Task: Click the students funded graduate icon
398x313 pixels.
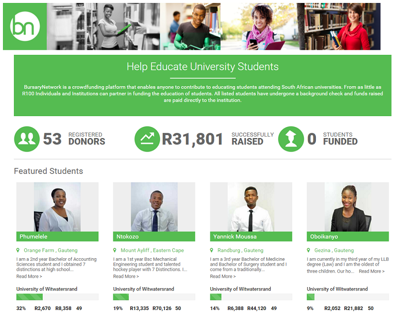Action: 291,139
